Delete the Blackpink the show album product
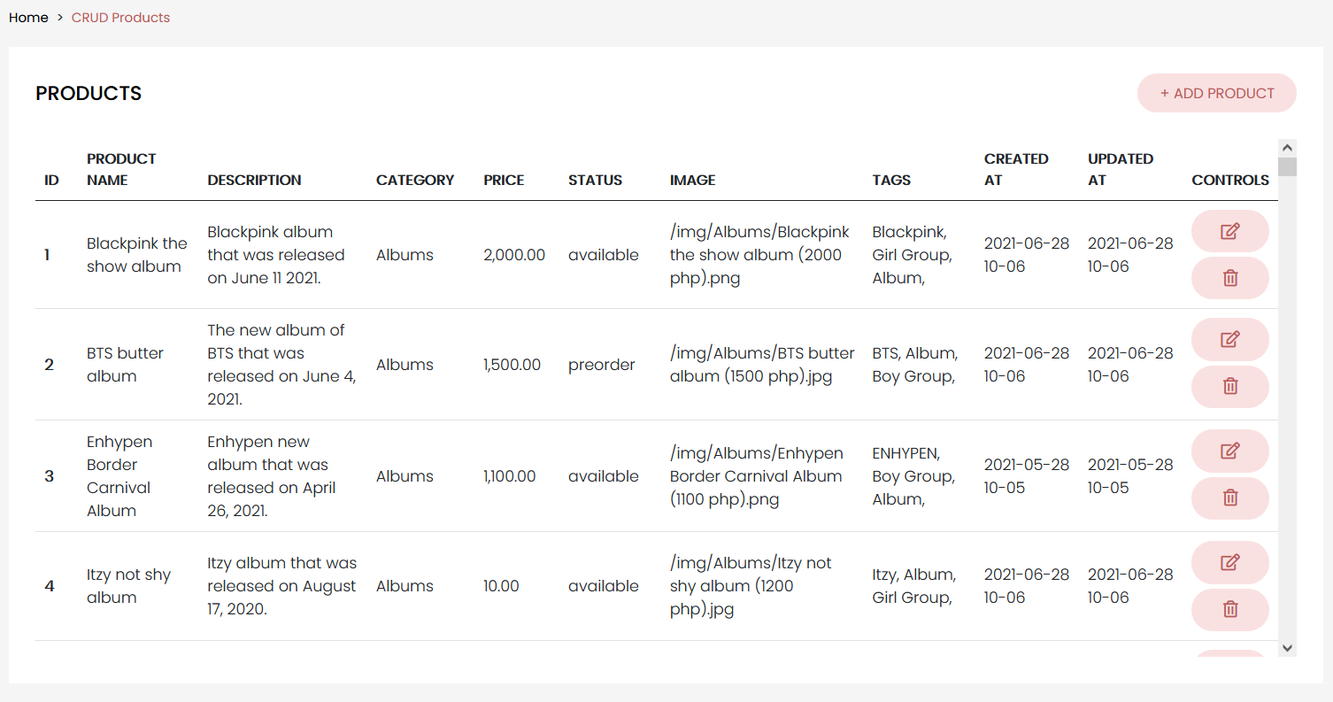Screen dimensions: 1333x702 click(x=1229, y=278)
